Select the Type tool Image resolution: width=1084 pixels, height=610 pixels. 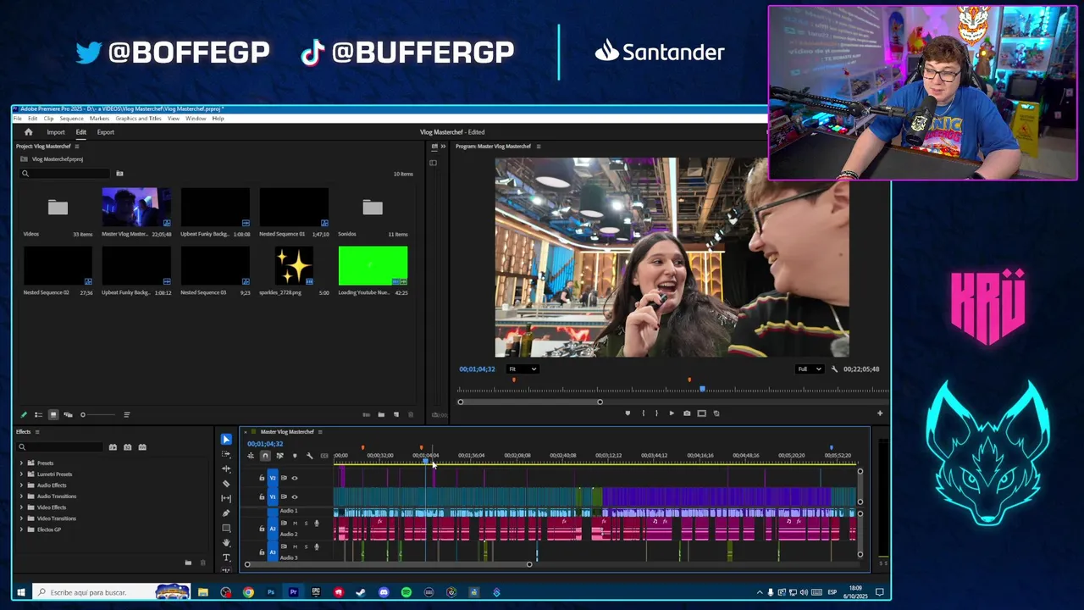[x=226, y=557]
